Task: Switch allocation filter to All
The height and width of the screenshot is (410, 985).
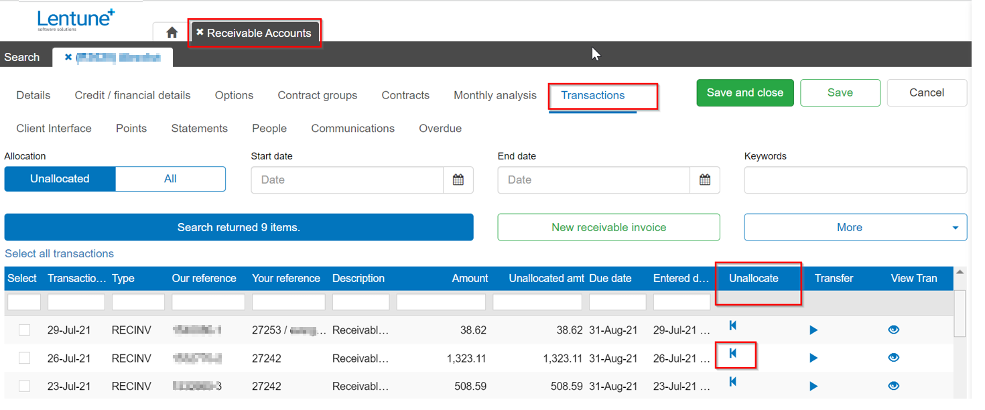Action: coord(170,179)
